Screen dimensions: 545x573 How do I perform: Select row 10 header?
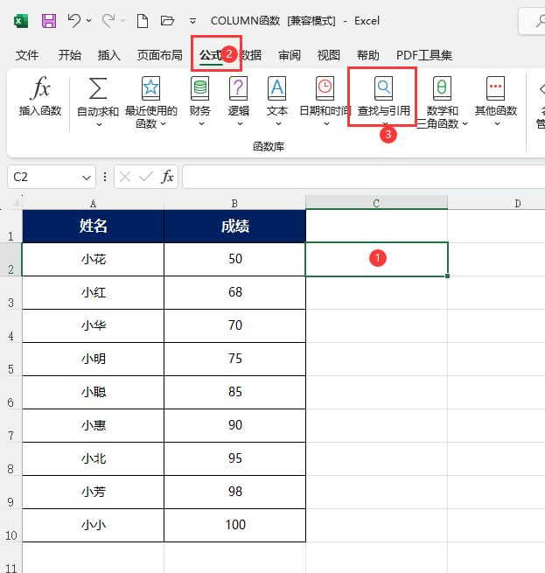[x=11, y=526]
